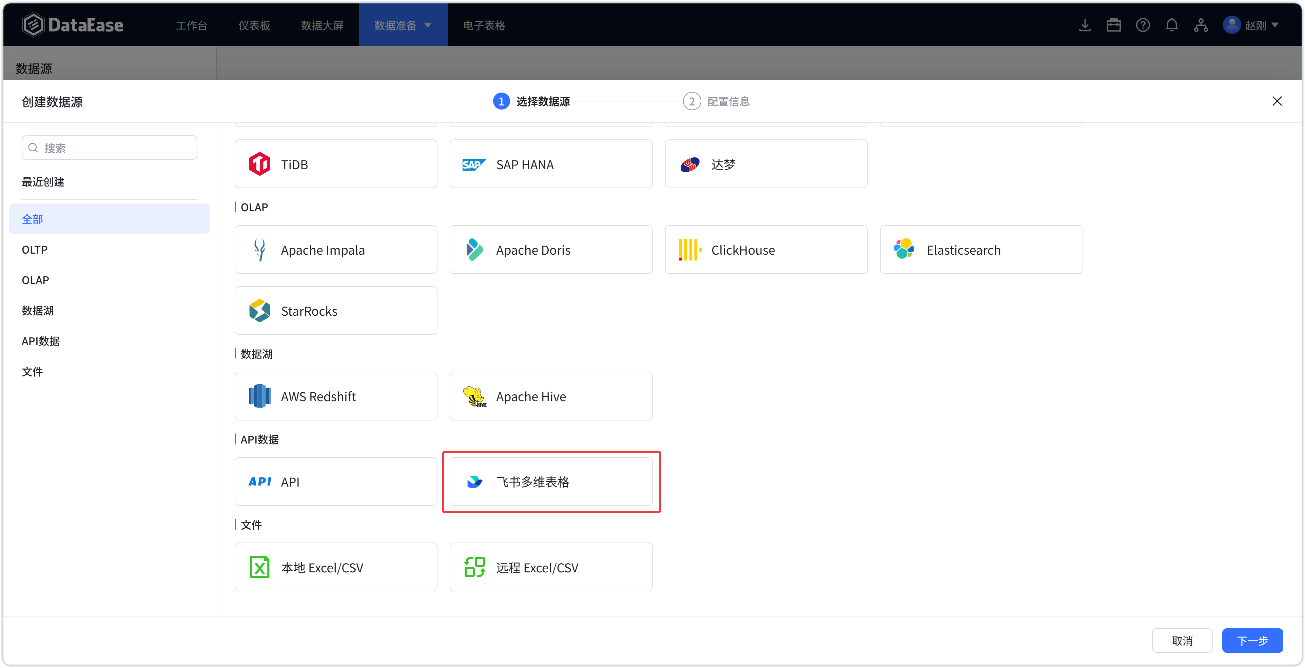Click the 数据源 page heading
1305x668 pixels.
pyautogui.click(x=34, y=68)
